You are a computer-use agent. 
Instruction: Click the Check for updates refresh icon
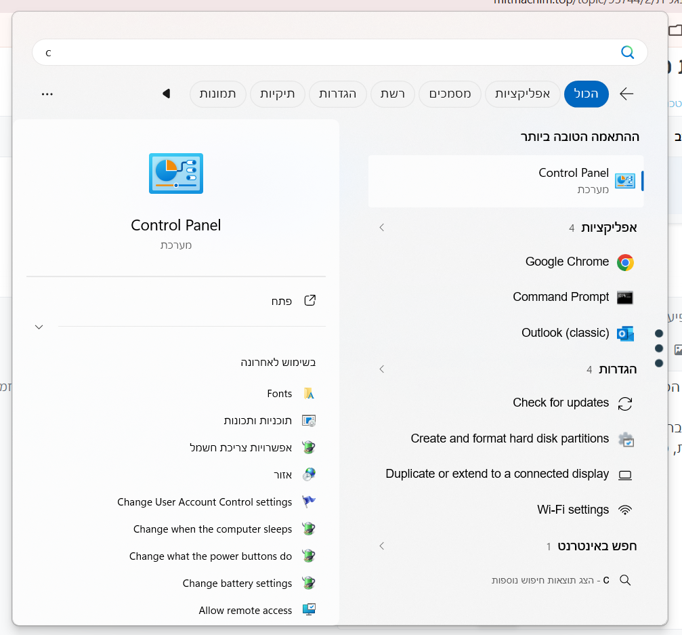point(625,403)
